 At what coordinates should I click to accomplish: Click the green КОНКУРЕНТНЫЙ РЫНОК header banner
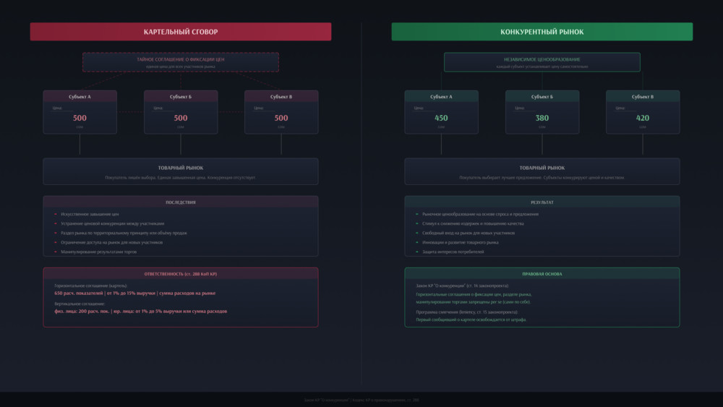pyautogui.click(x=542, y=32)
